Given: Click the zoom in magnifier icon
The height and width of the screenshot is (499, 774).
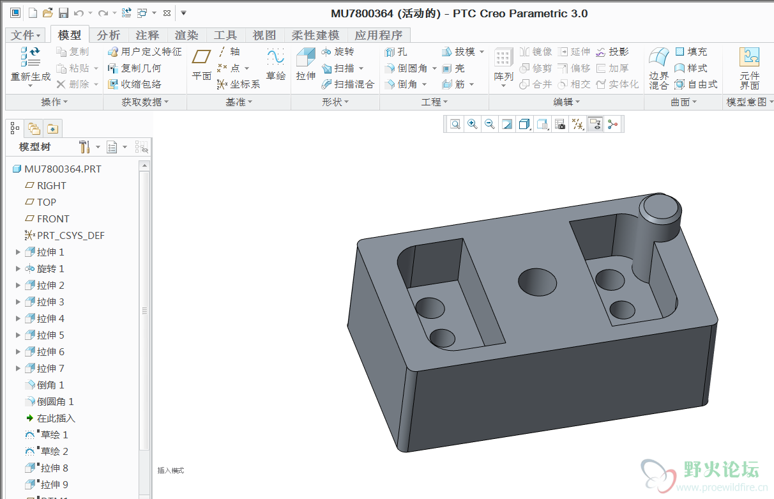Looking at the screenshot, I should [x=473, y=125].
